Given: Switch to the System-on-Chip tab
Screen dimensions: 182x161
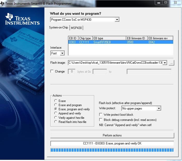Looking at the screenshot, I should [59, 27].
